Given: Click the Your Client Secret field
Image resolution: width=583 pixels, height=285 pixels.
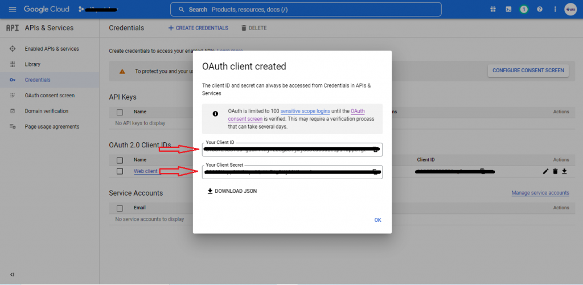Looking at the screenshot, I should point(292,172).
